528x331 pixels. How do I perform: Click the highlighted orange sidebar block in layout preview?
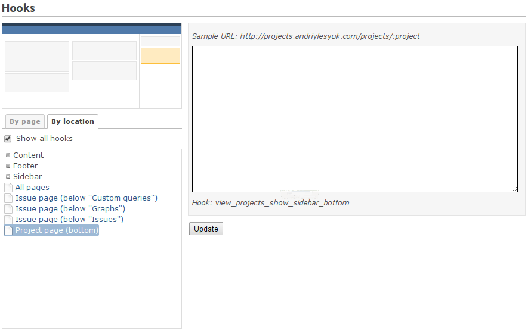click(x=160, y=55)
